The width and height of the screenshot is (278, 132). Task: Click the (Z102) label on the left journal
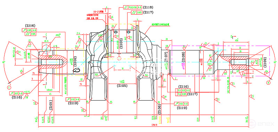coord(75,61)
